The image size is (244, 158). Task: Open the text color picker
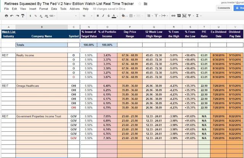coord(115,16)
